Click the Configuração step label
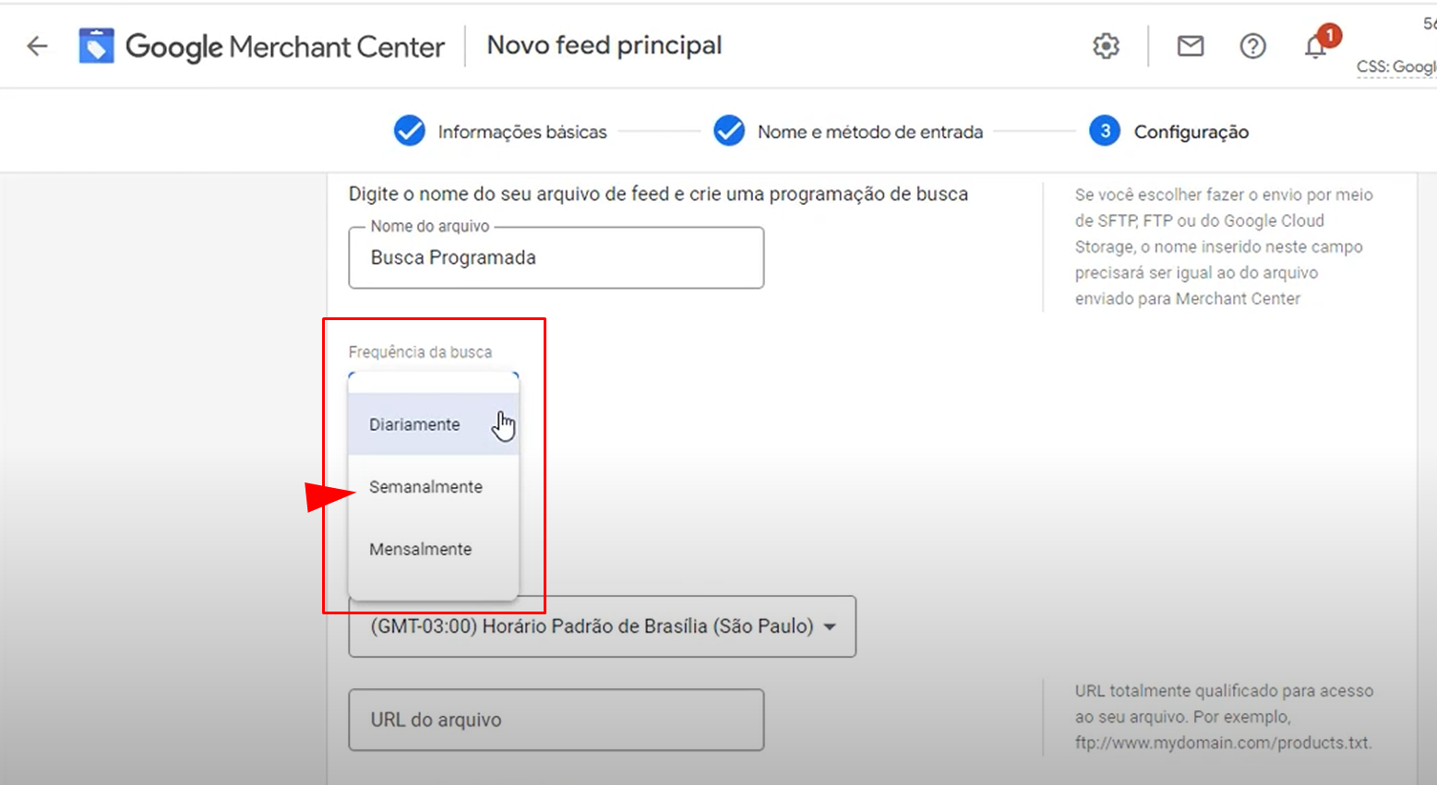1437x785 pixels. [1192, 132]
